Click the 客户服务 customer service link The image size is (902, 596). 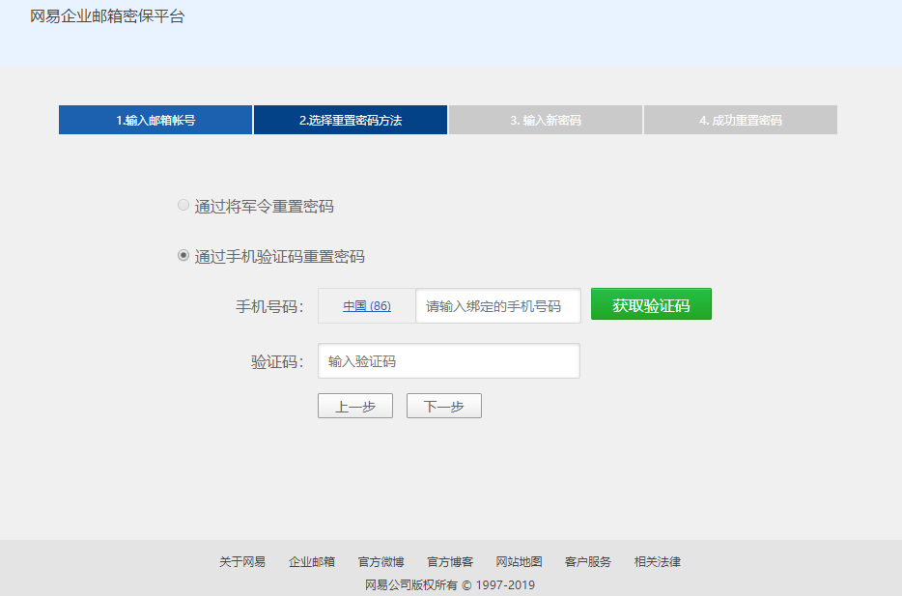pyautogui.click(x=588, y=561)
